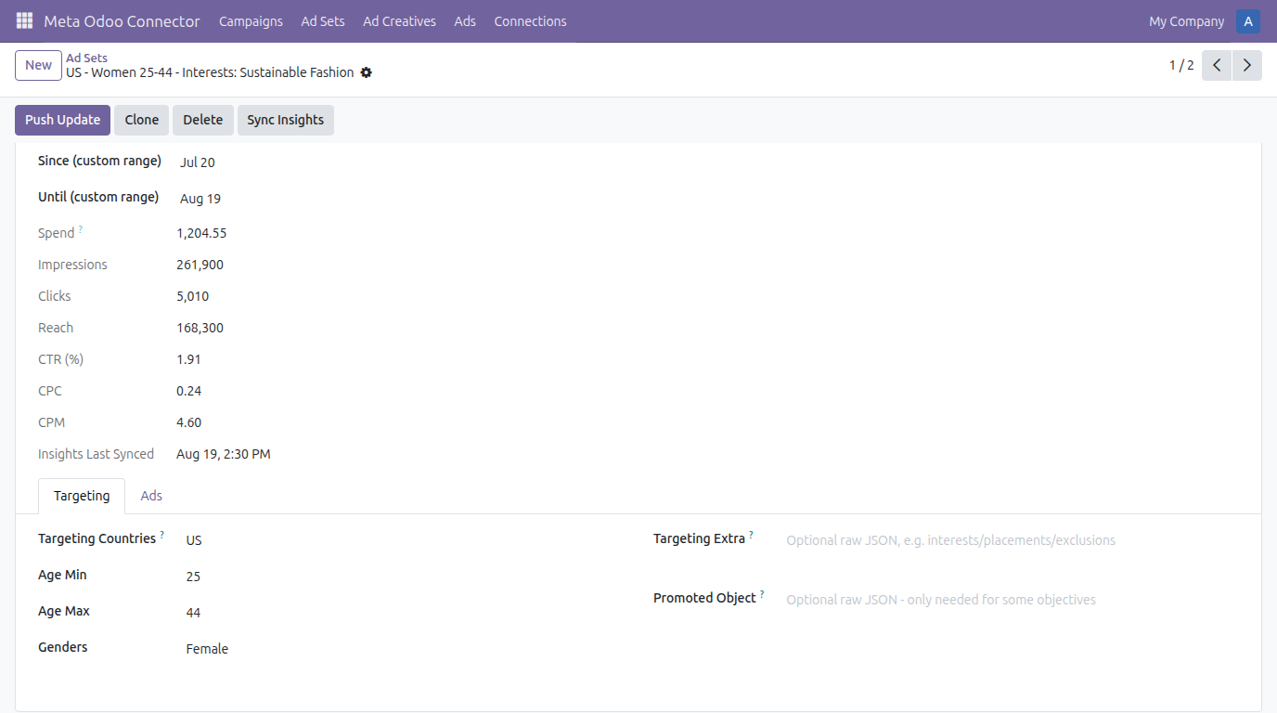
Task: Open the Ad Sets menu
Action: tap(323, 21)
